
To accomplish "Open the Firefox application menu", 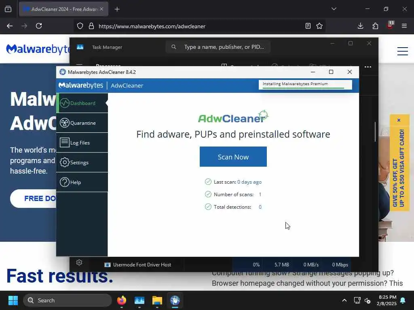I will pos(404,26).
